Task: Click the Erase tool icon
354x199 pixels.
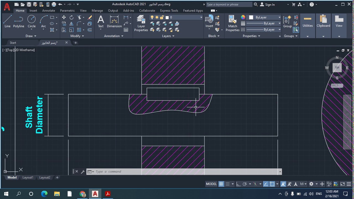Action: pyautogui.click(x=90, y=17)
